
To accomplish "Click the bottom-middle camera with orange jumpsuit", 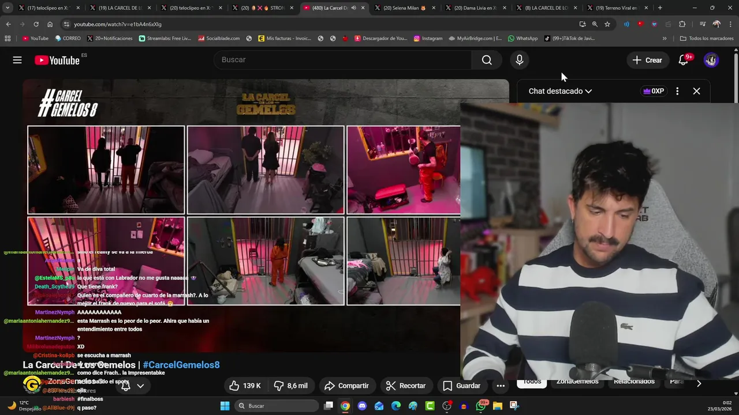I will [x=266, y=261].
